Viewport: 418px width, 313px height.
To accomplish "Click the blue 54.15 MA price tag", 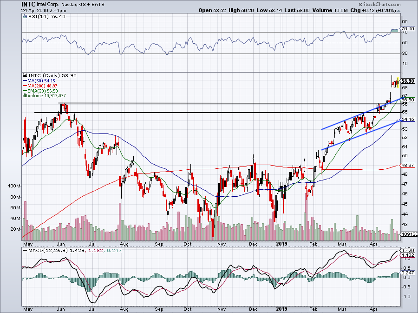I will click(408, 120).
